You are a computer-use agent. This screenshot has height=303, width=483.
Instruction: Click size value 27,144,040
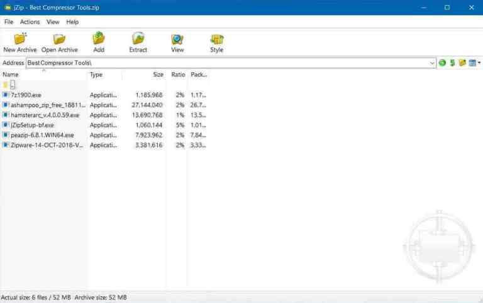pyautogui.click(x=147, y=105)
